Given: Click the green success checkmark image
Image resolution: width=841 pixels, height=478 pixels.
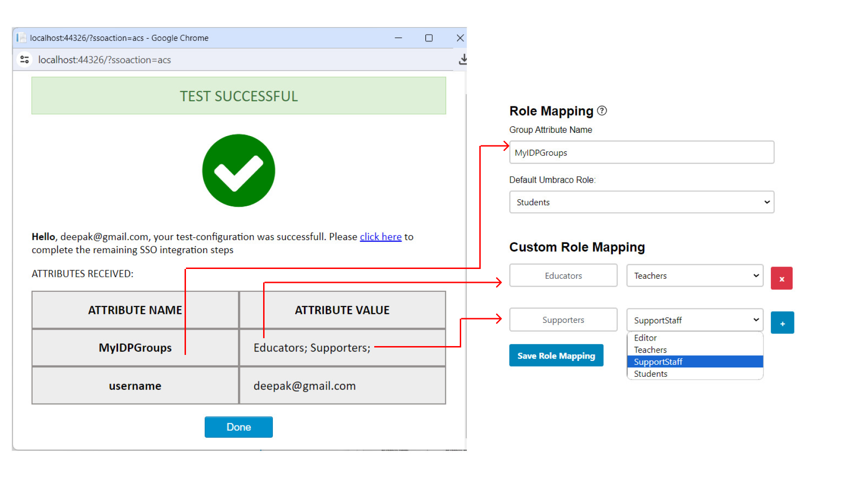Looking at the screenshot, I should click(x=238, y=170).
